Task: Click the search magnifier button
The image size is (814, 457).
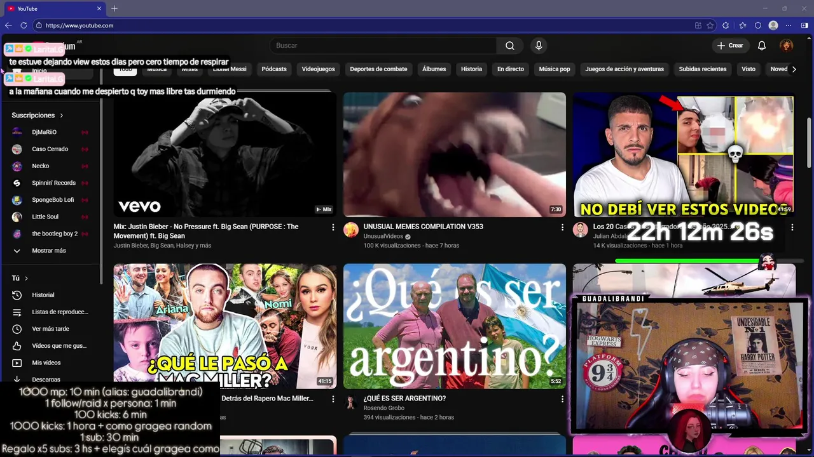Action: (510, 46)
